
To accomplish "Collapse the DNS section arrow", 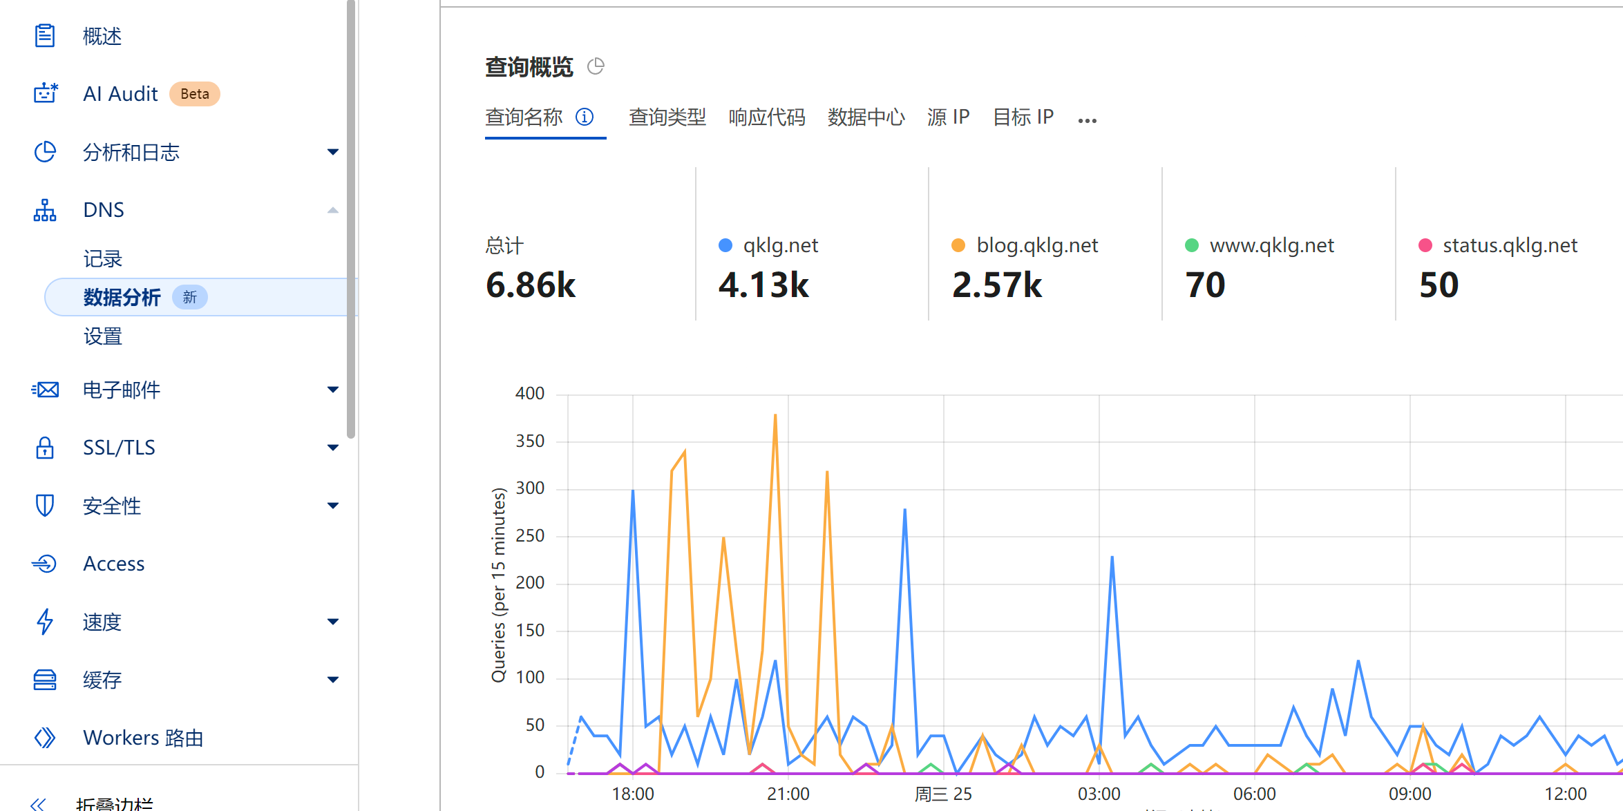I will (333, 210).
